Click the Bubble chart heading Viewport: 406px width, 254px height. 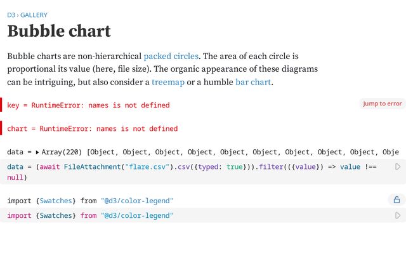59,31
